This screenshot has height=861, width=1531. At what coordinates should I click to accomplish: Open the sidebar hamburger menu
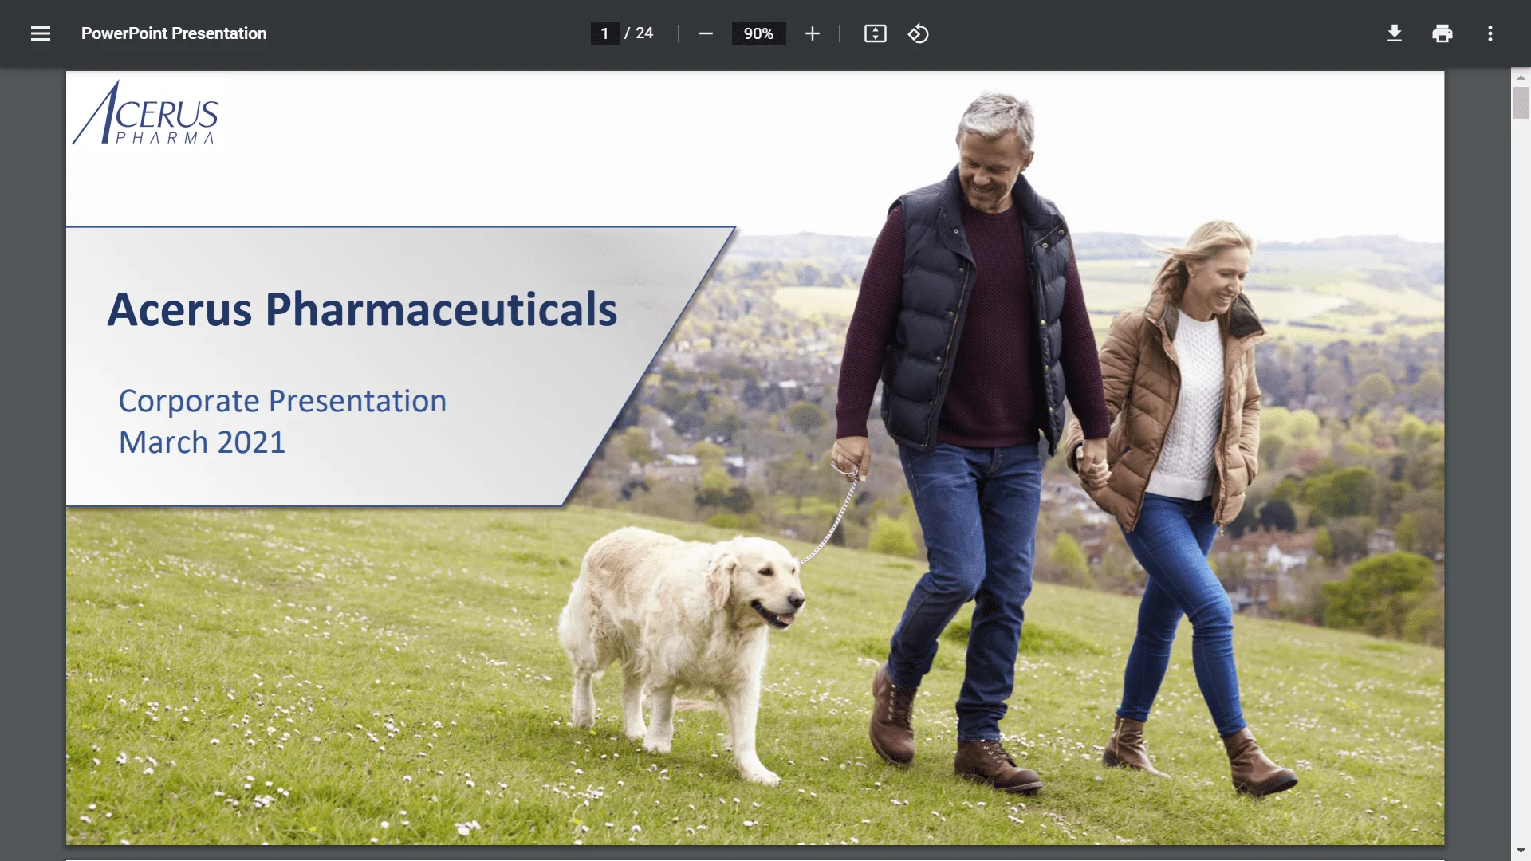pos(41,33)
